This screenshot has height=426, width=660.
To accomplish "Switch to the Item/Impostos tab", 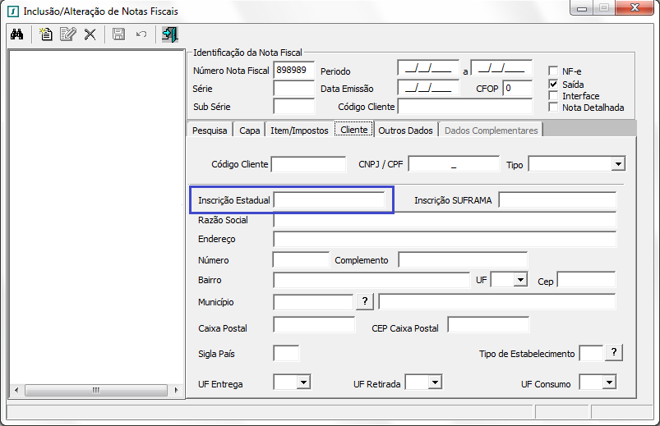I will point(299,131).
